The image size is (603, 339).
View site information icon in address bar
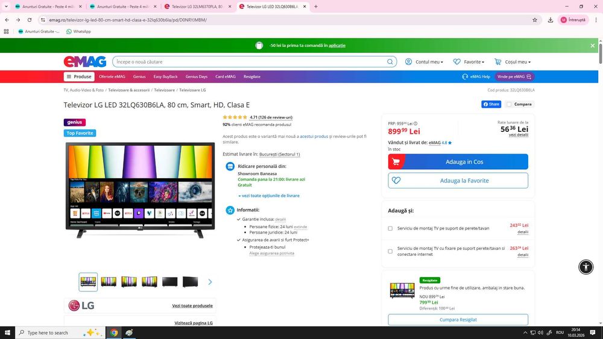[x=43, y=20]
